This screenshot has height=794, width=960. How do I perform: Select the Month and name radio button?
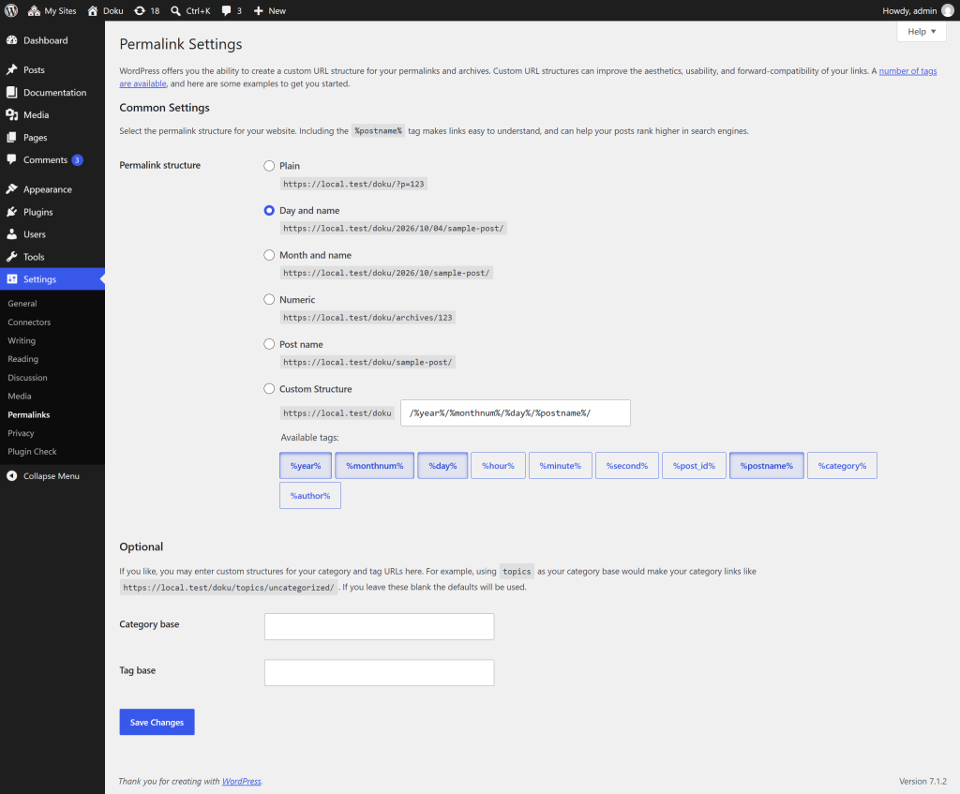pyautogui.click(x=269, y=255)
